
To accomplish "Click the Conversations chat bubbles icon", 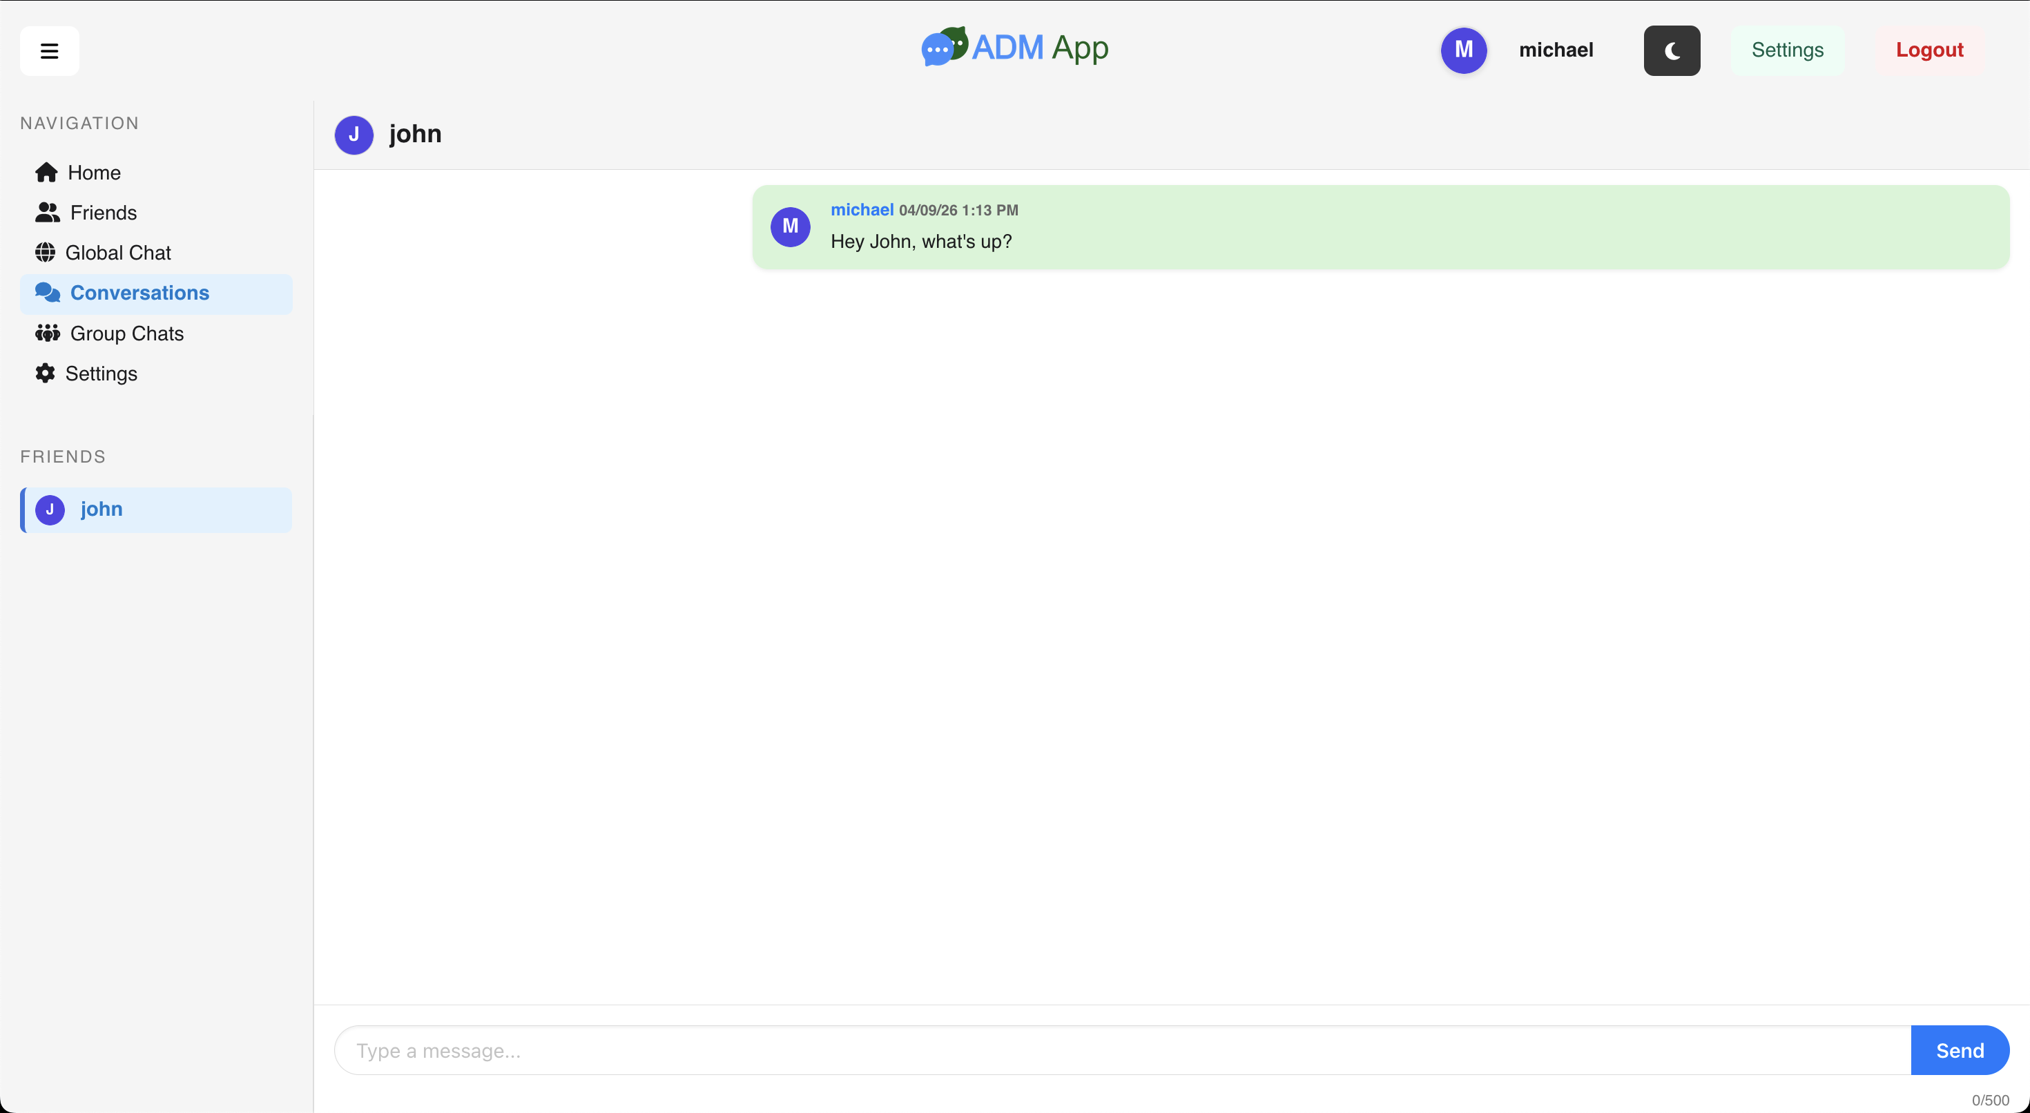I will point(47,293).
